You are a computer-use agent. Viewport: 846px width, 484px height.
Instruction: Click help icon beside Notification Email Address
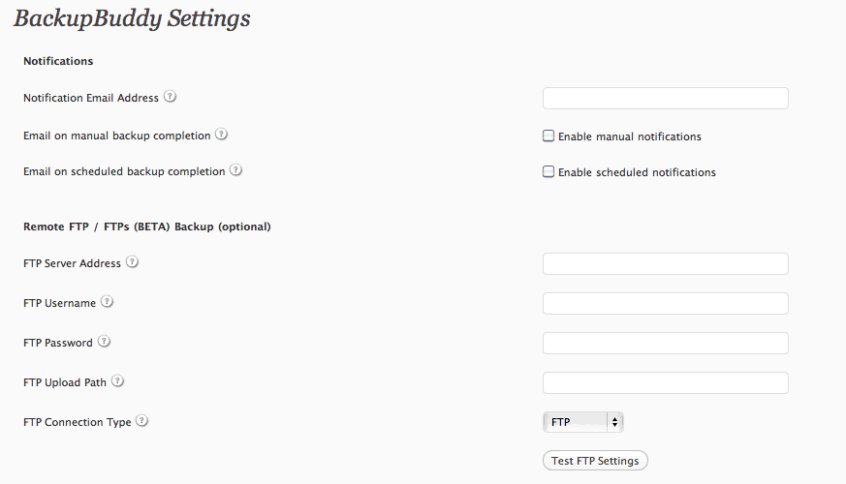[170, 97]
